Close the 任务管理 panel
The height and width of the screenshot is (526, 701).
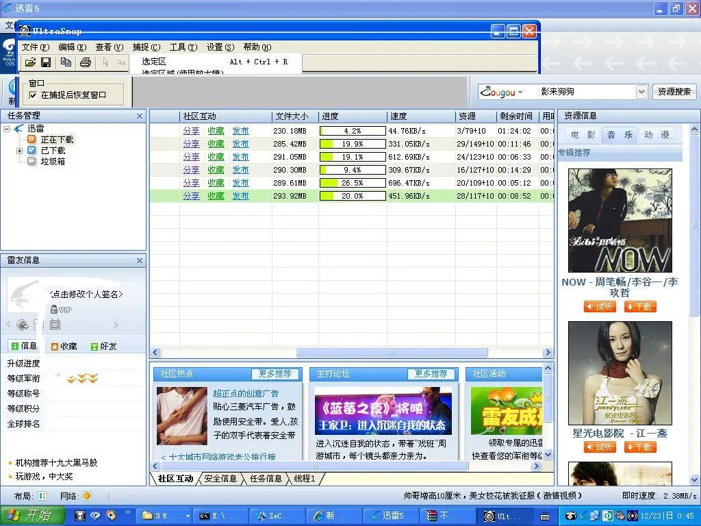tap(140, 116)
